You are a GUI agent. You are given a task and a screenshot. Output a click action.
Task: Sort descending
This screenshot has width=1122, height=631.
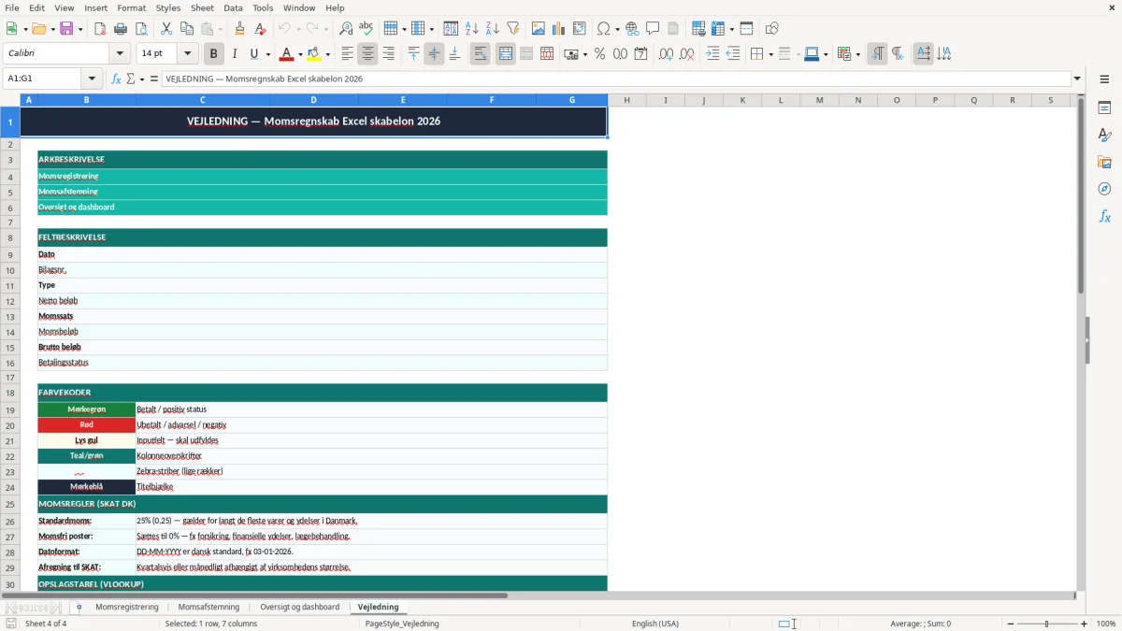493,29
